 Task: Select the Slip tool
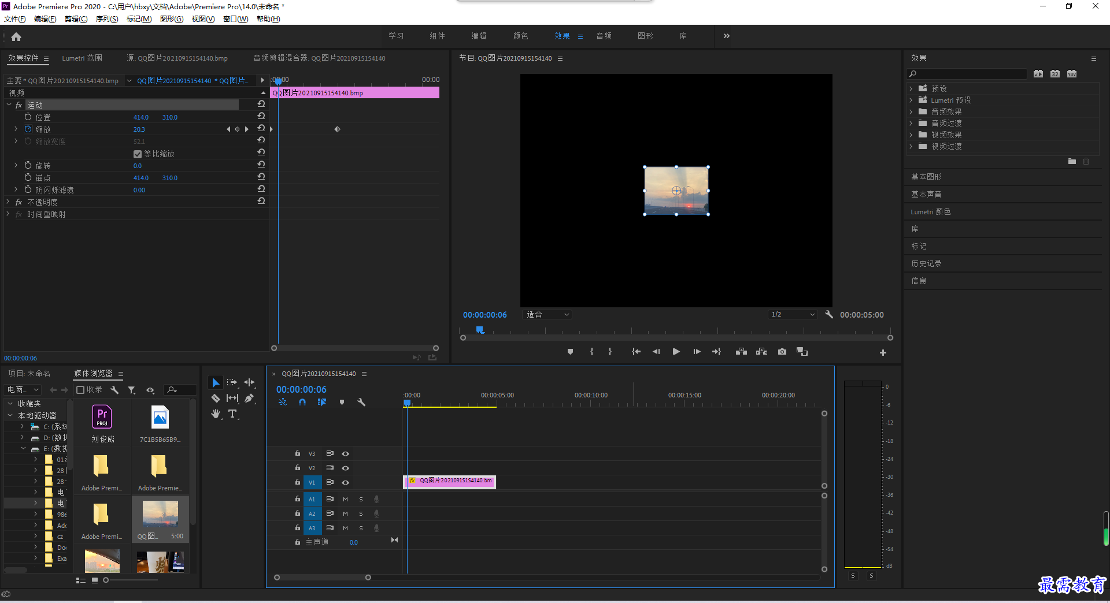[x=232, y=398]
